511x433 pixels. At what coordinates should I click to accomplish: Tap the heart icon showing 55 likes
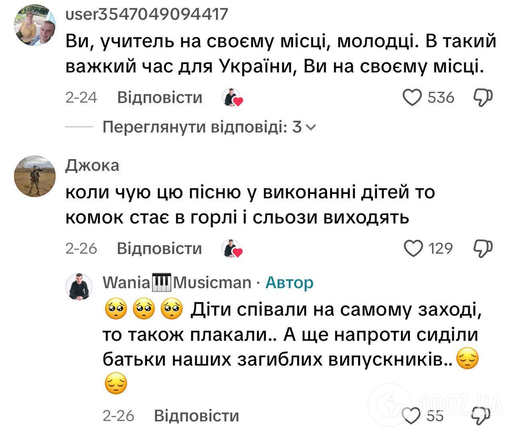point(411,417)
